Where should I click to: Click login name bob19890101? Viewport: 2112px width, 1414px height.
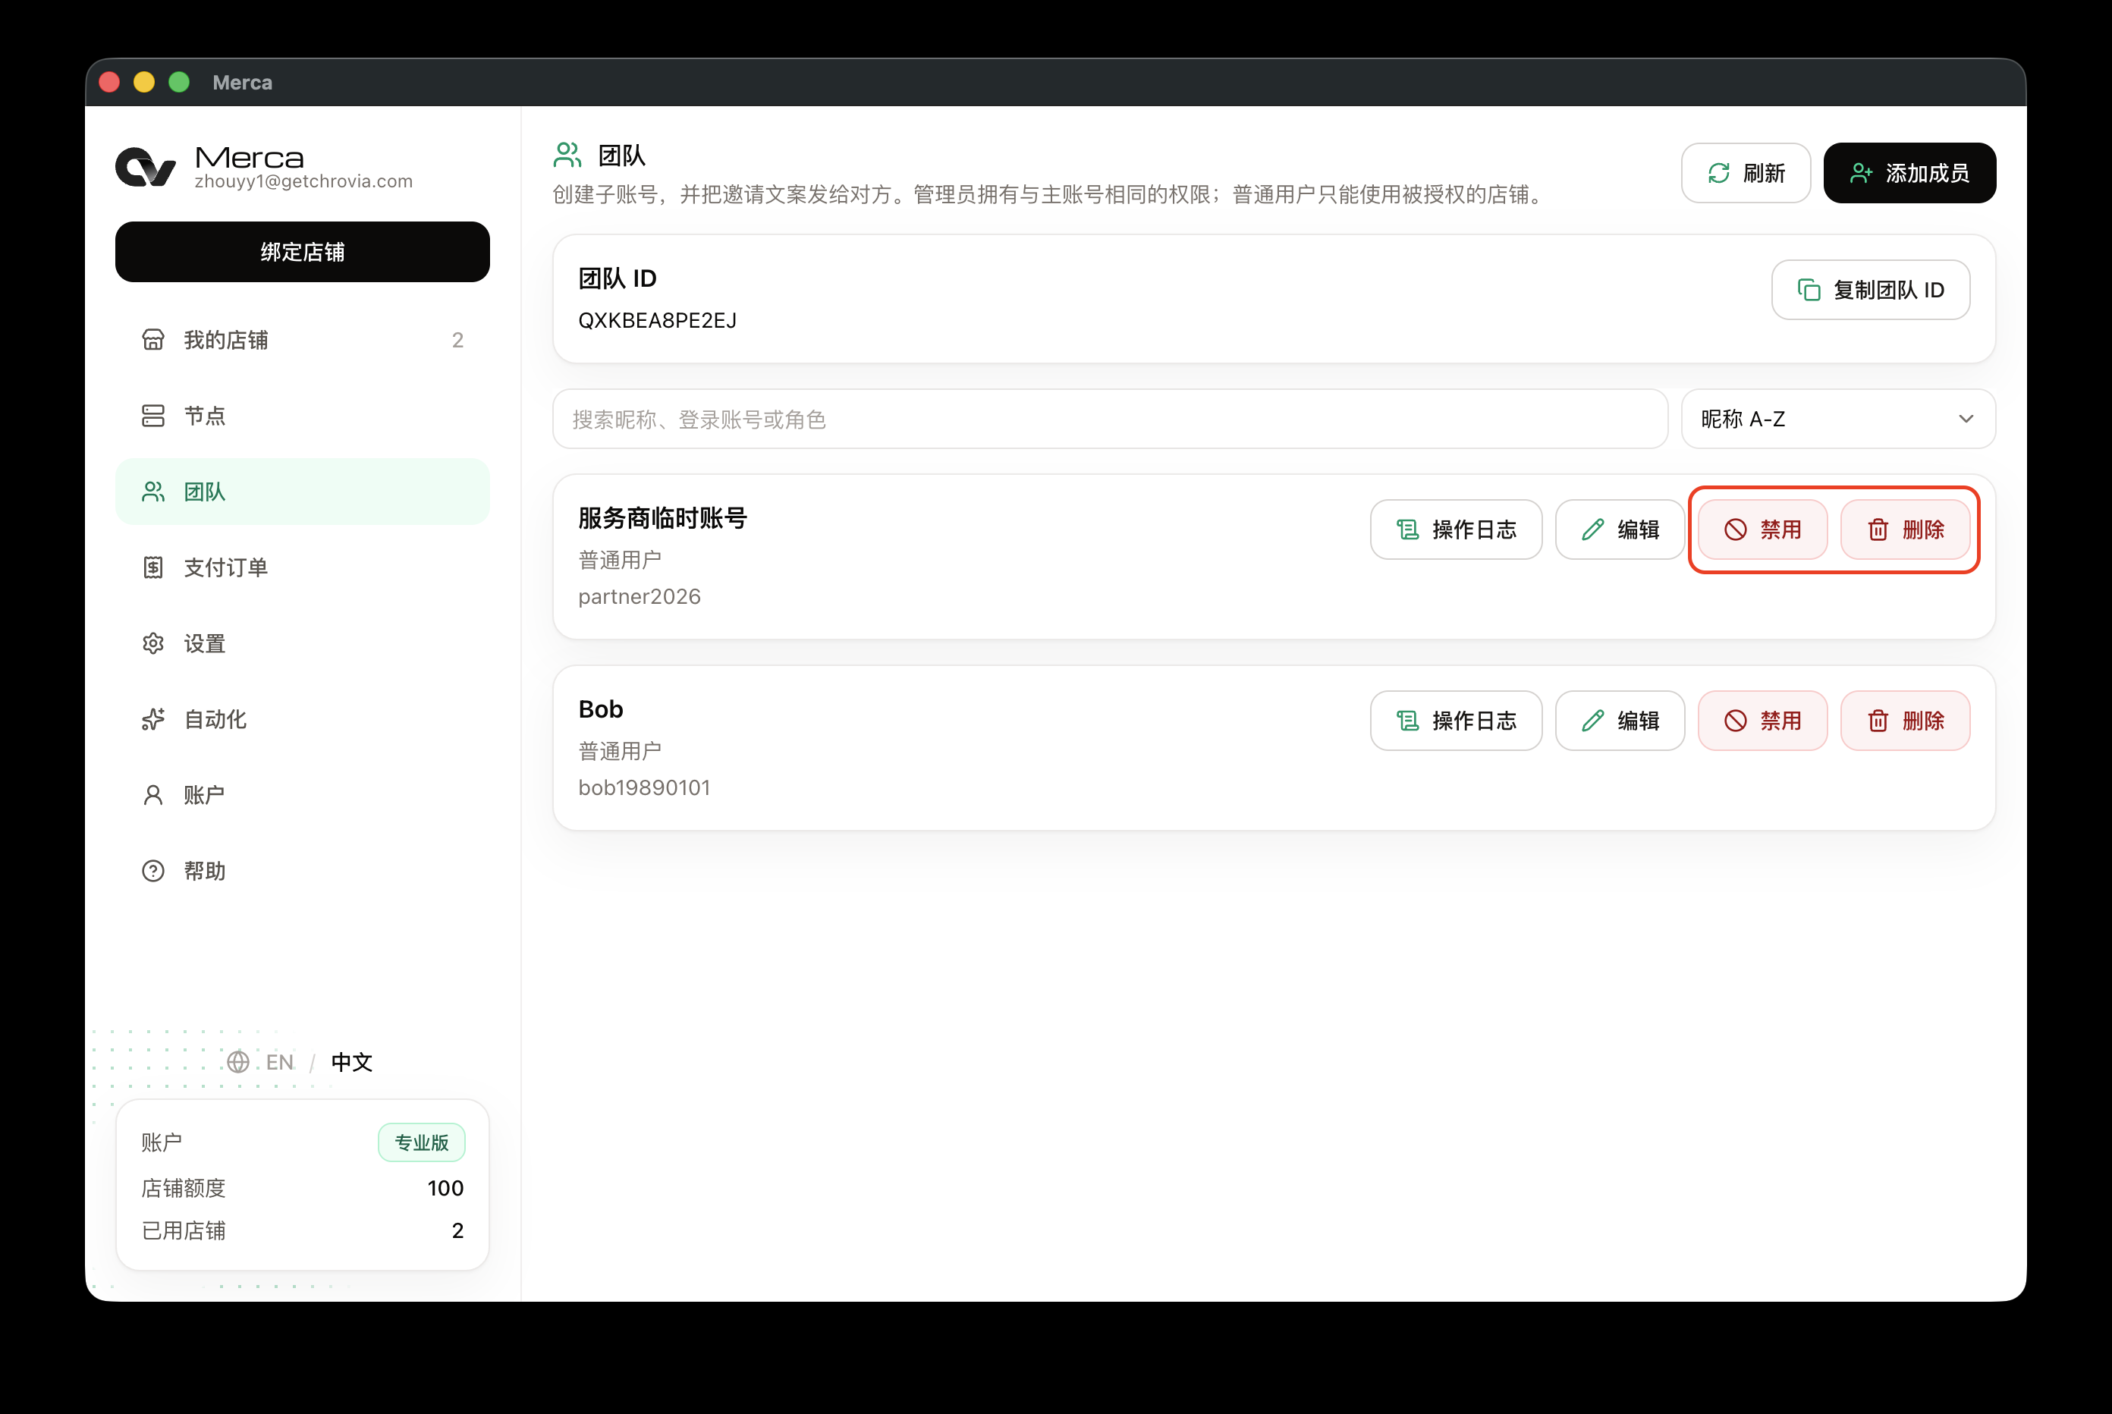pos(644,787)
